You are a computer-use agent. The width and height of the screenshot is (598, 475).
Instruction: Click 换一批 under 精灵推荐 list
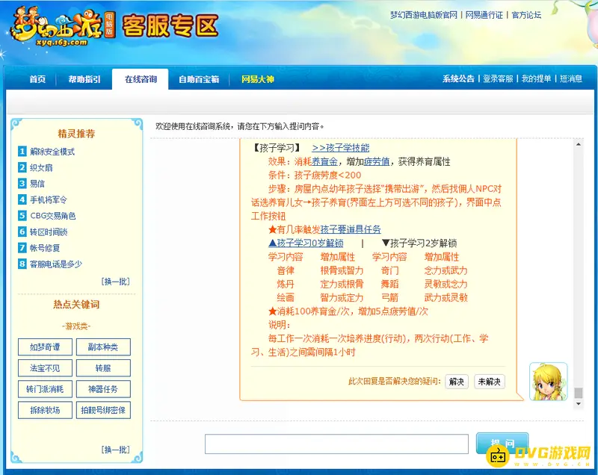click(x=115, y=282)
